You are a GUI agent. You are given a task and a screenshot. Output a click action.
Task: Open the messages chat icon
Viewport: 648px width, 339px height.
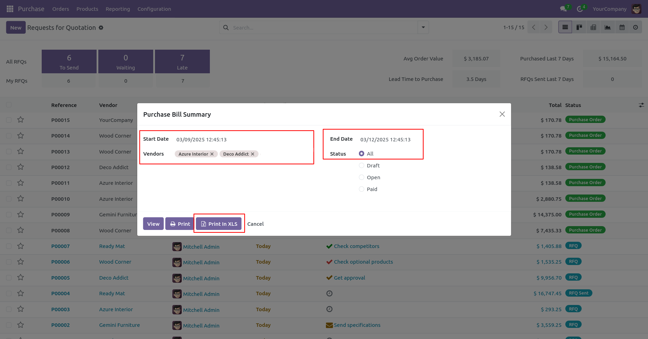564,9
